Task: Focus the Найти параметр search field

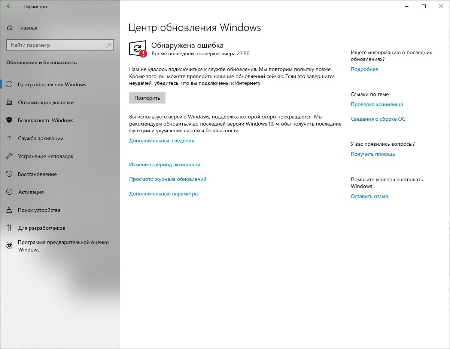Action: (60, 45)
